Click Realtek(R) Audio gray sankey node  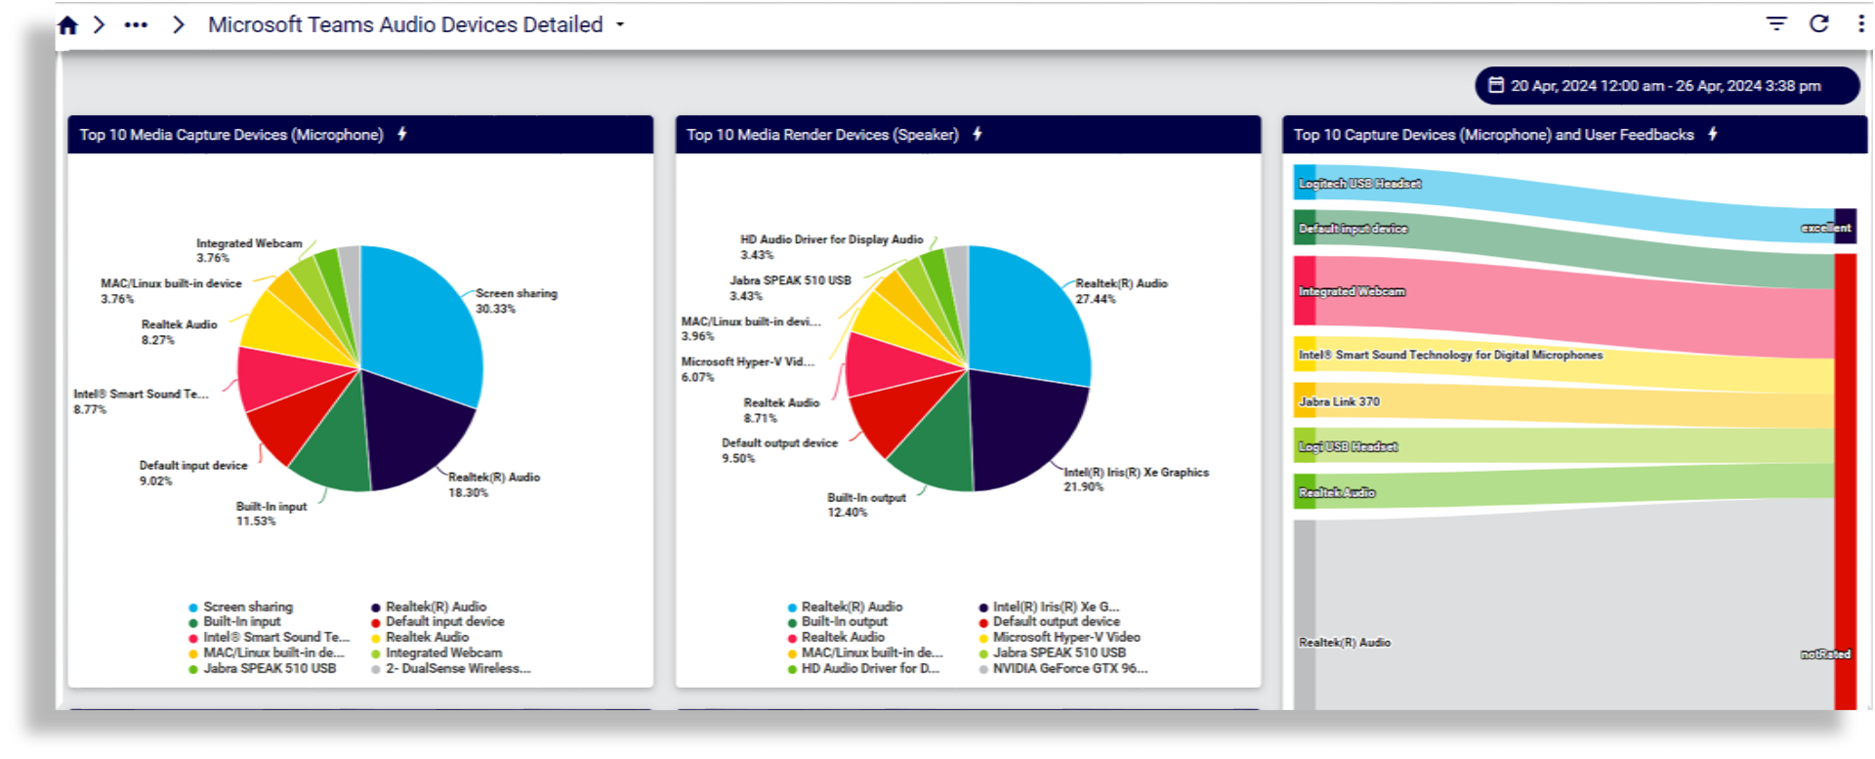pyautogui.click(x=1305, y=615)
